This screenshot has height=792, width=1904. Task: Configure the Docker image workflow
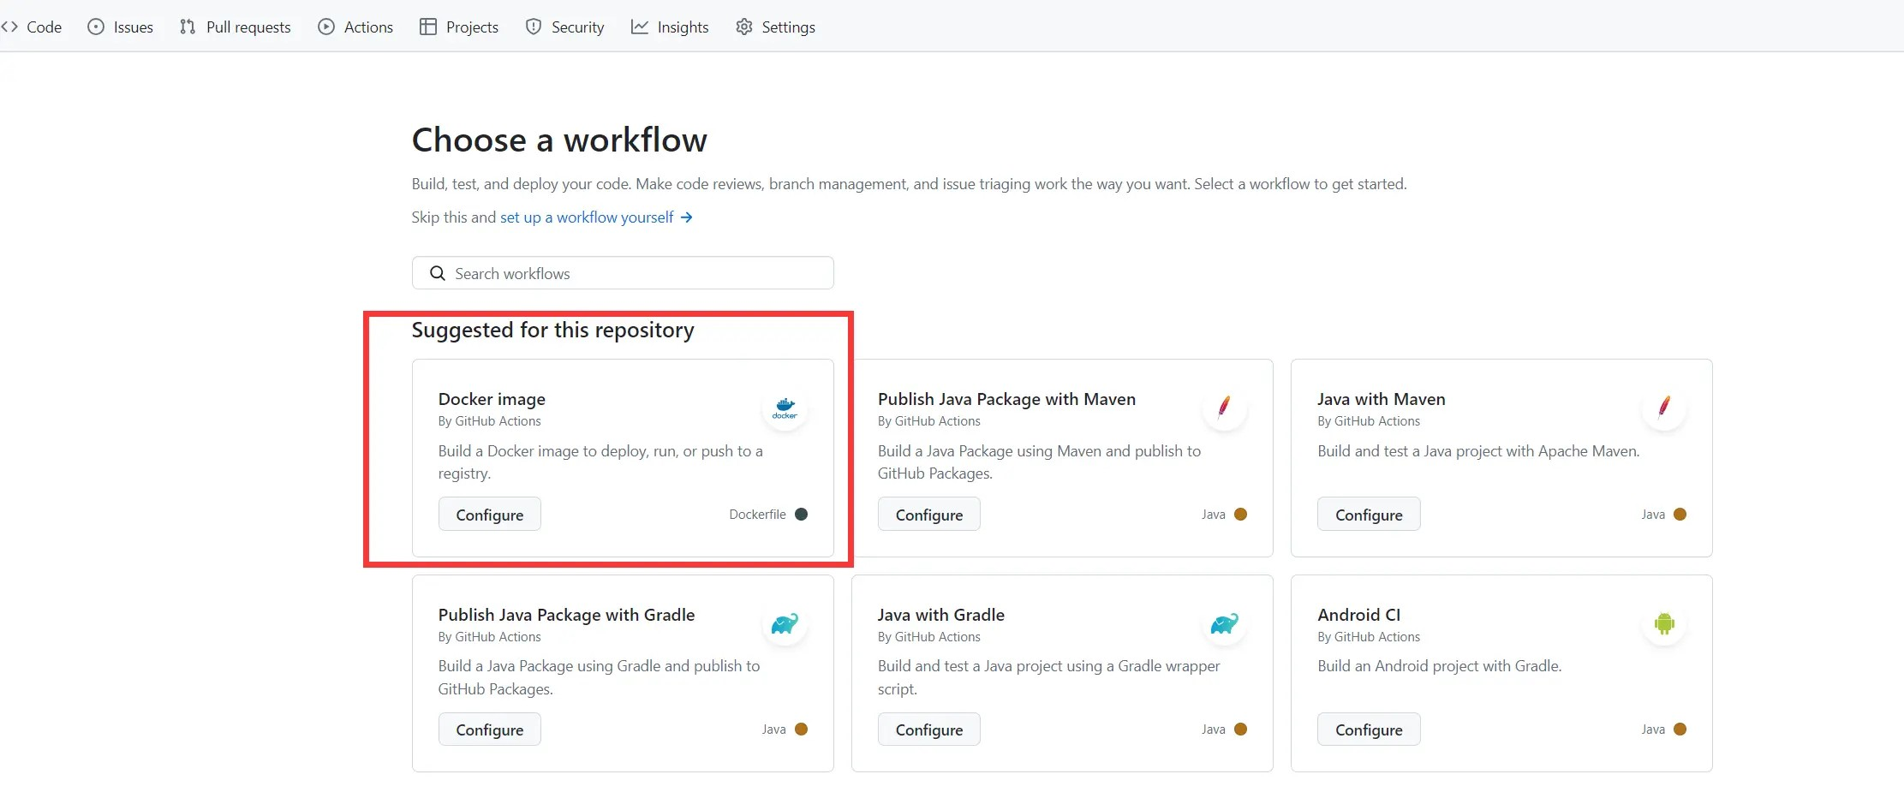click(x=490, y=515)
